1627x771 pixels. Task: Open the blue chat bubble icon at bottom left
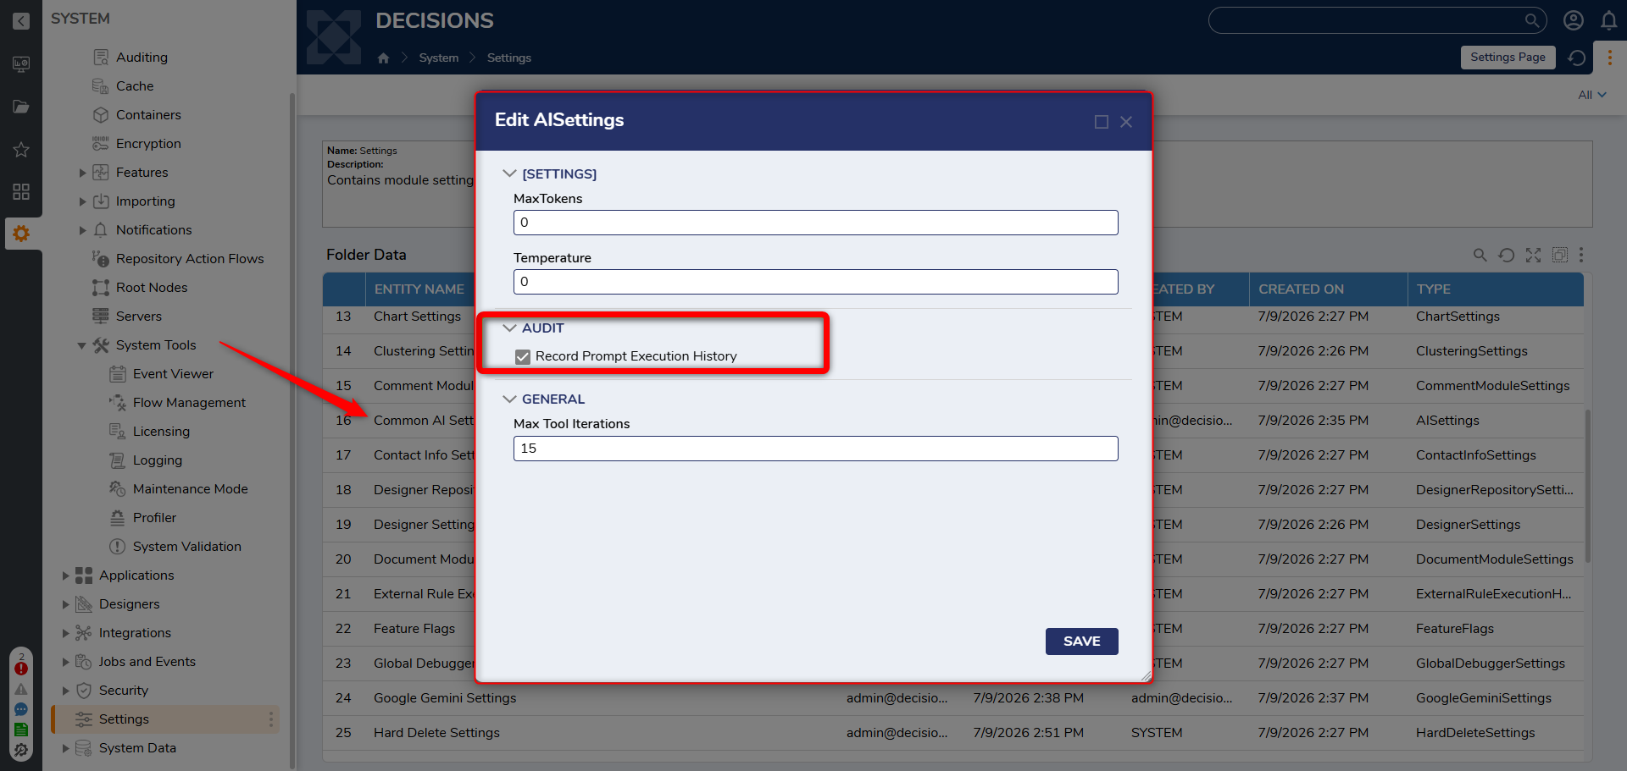(x=21, y=709)
